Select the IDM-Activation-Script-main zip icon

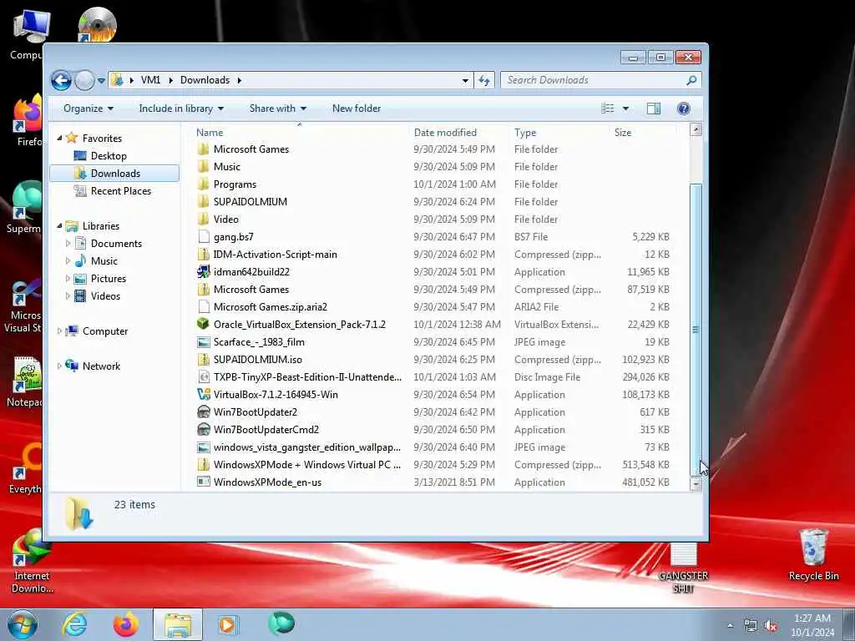[204, 254]
